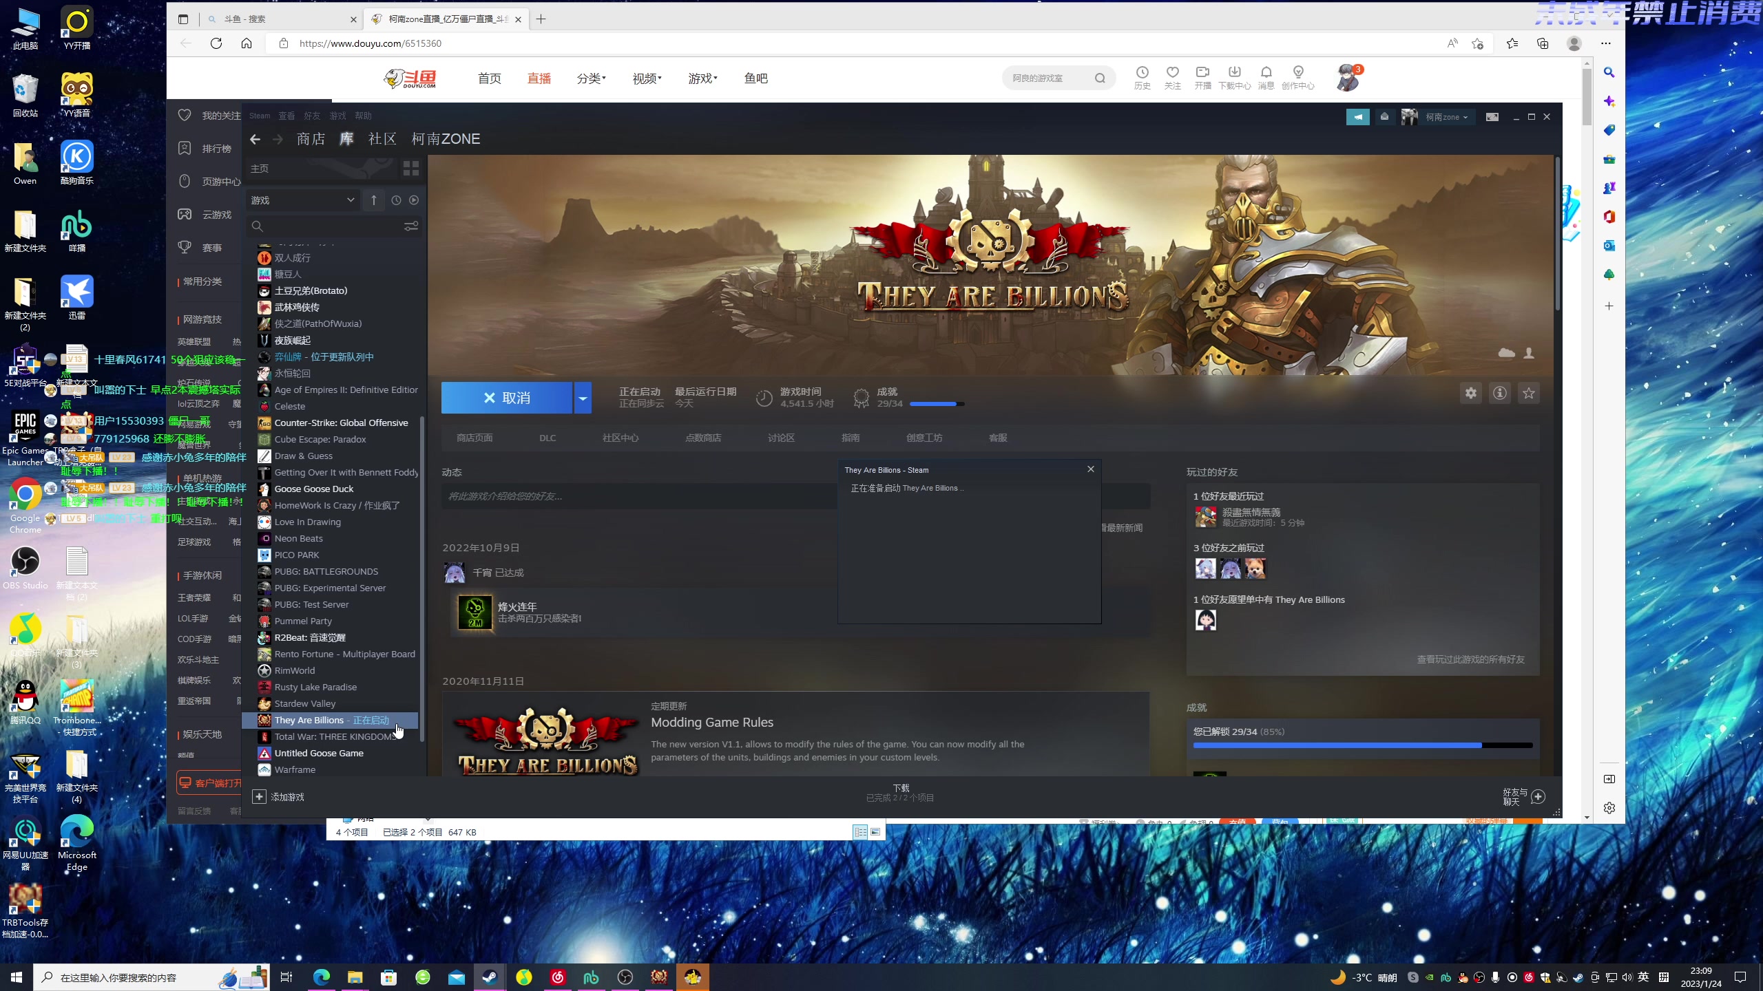Click achievements progress bar 29/34 in header
This screenshot has height=991, width=1763.
[937, 404]
